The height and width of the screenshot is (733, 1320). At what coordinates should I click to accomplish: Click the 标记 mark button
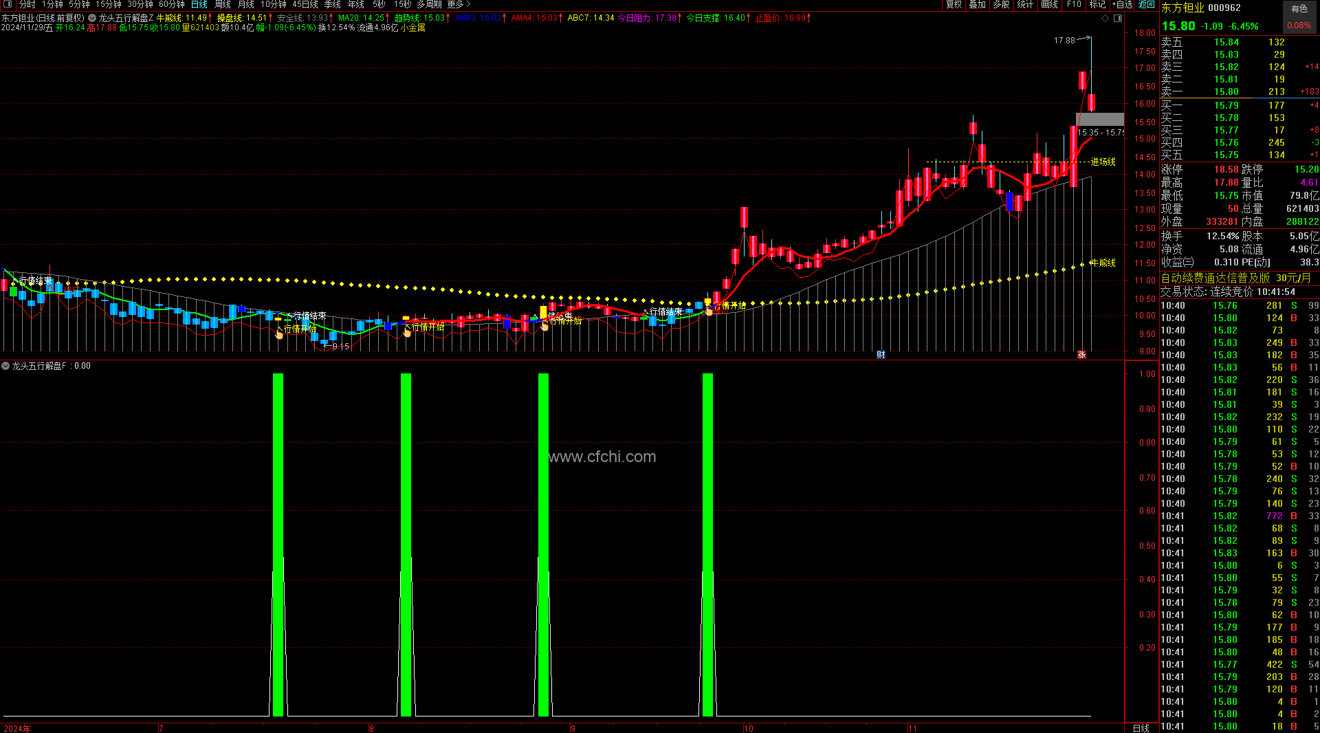coord(1097,5)
